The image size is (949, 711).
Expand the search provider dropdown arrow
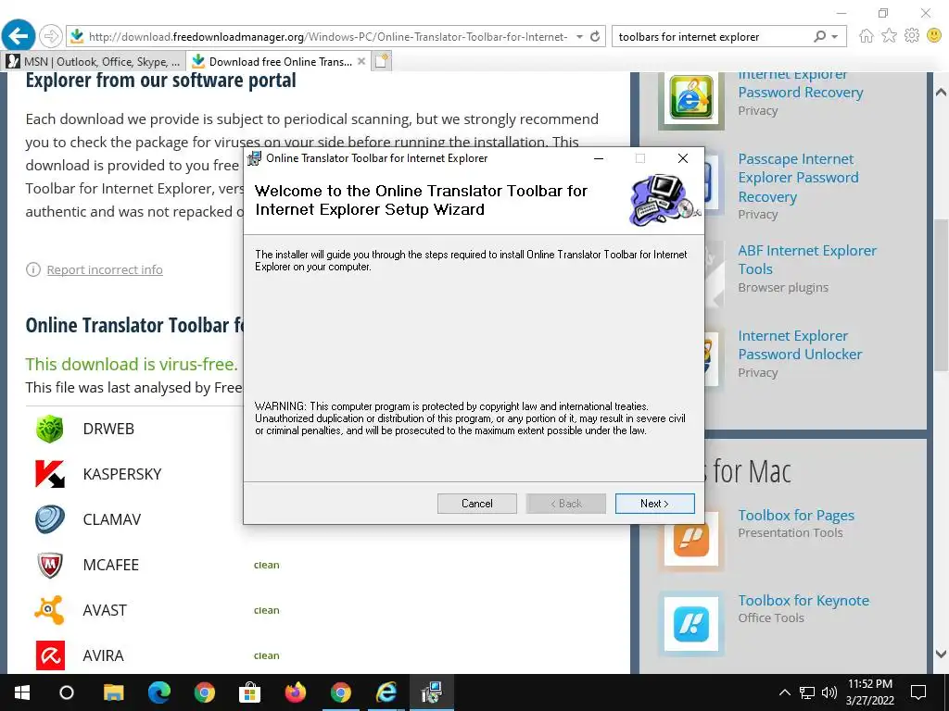835,37
